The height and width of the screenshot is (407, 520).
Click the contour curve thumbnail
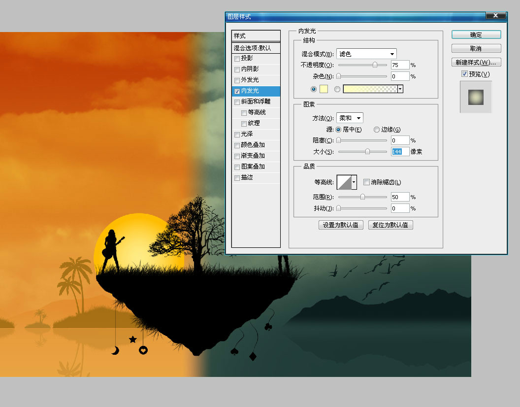click(344, 182)
